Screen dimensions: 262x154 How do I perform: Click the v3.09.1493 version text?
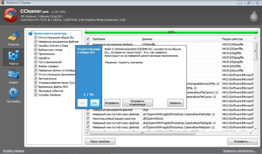pos(58,12)
